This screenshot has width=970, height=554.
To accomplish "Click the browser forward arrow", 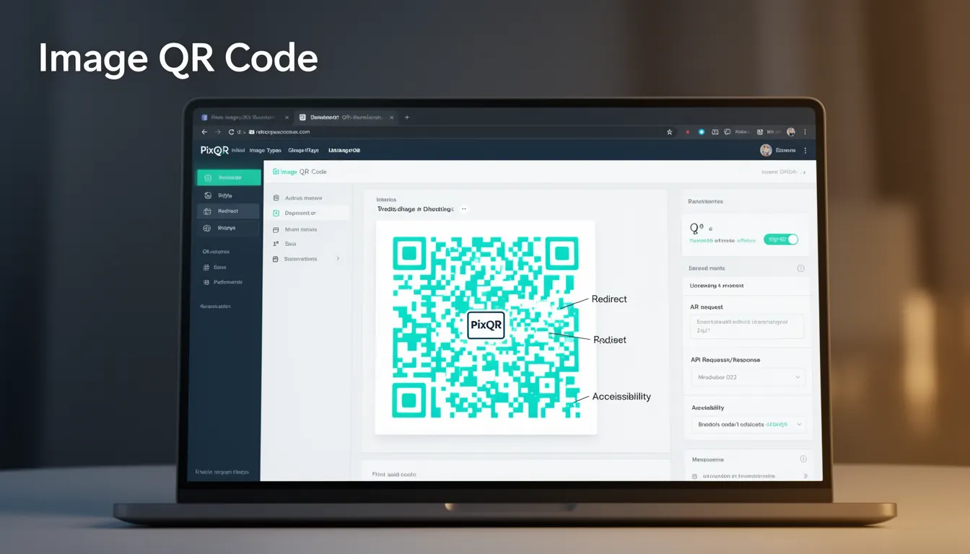I will tap(217, 132).
